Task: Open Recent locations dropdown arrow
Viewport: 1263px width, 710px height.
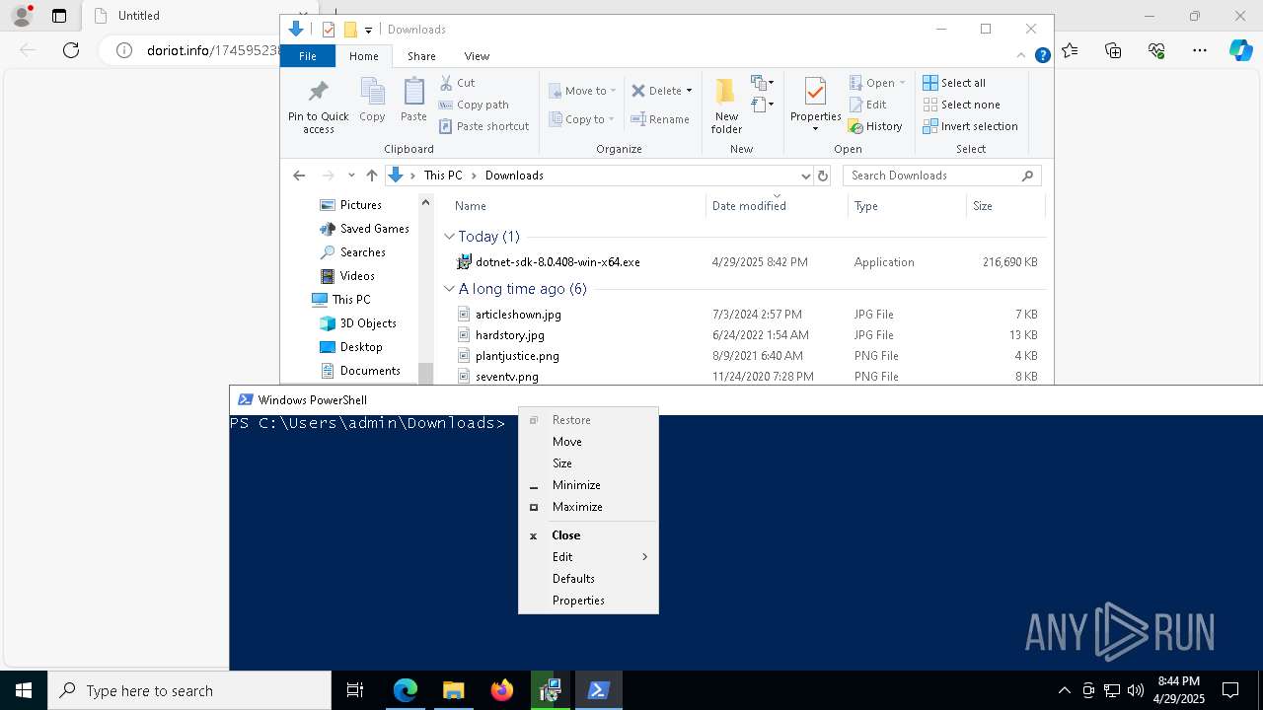Action: coord(351,176)
